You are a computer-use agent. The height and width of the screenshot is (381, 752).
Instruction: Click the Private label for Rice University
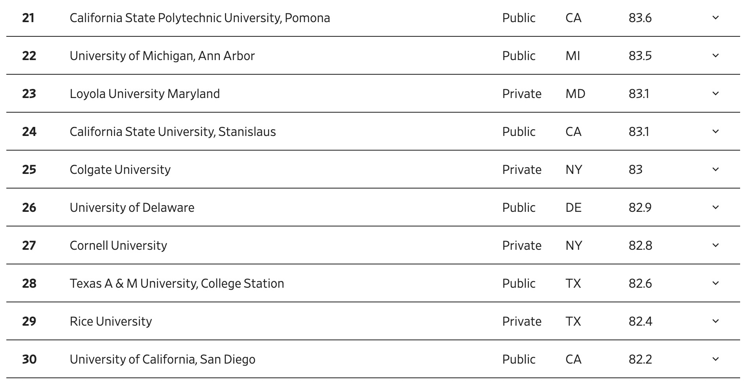522,321
